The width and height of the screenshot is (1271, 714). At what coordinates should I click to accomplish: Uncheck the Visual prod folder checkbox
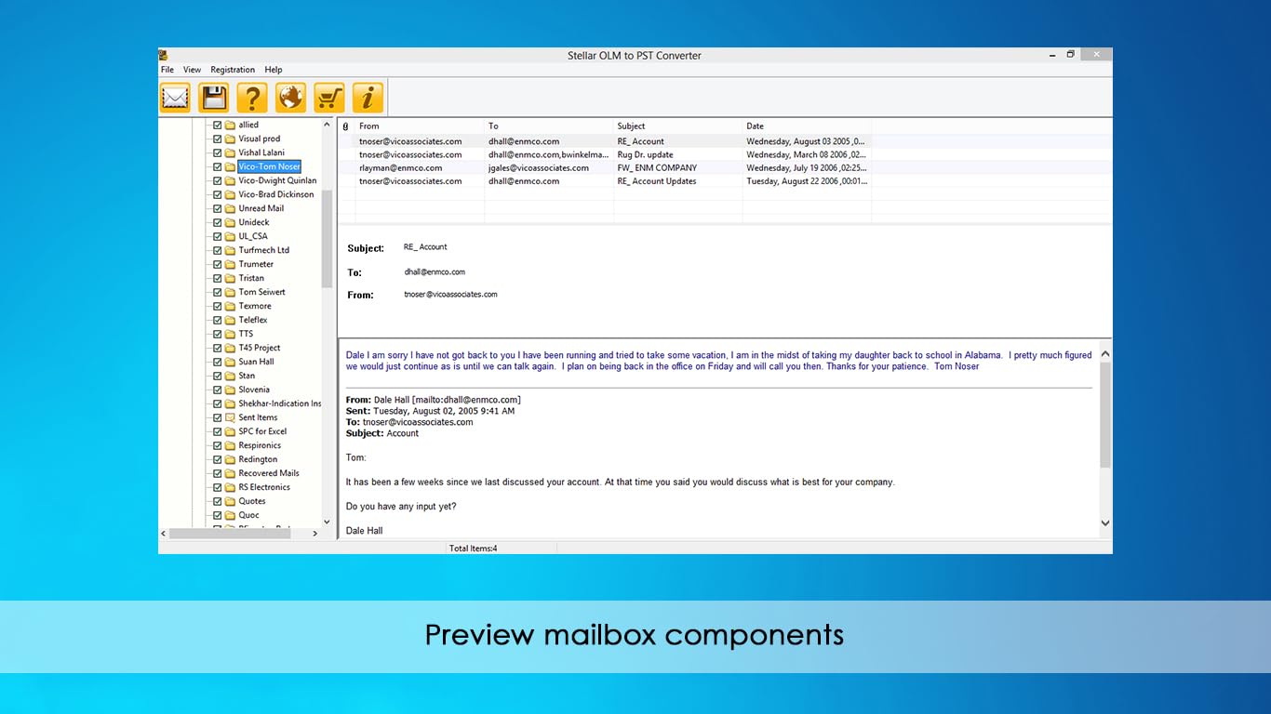click(218, 139)
